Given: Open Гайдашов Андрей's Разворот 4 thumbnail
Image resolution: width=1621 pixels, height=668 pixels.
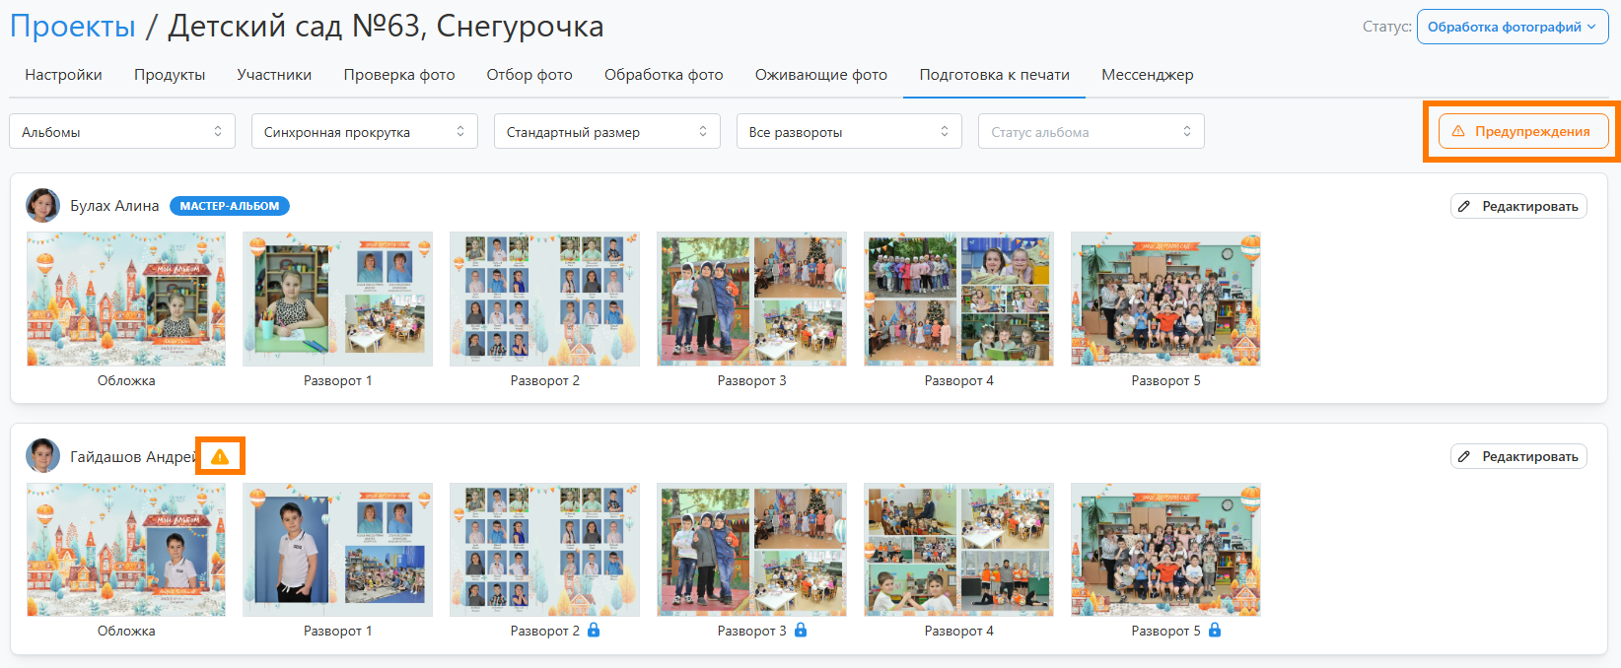Looking at the screenshot, I should (x=958, y=550).
